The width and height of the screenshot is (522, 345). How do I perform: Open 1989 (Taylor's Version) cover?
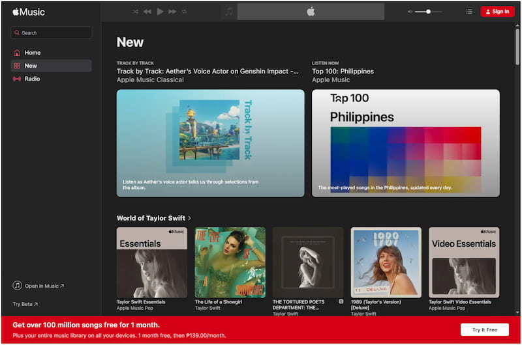386,262
